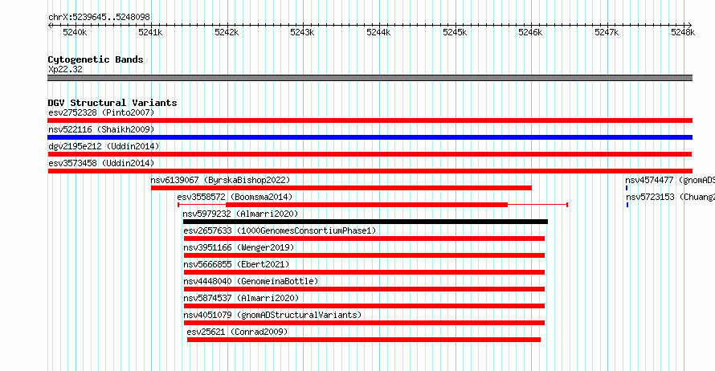Select the red nsv4448040 variant bar
This screenshot has width=715, height=371.
[364, 289]
